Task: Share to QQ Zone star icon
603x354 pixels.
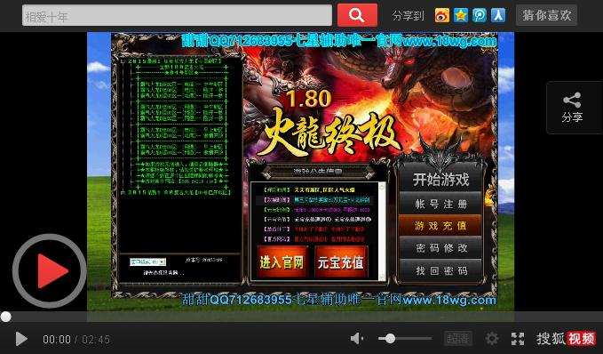Action: tap(461, 15)
